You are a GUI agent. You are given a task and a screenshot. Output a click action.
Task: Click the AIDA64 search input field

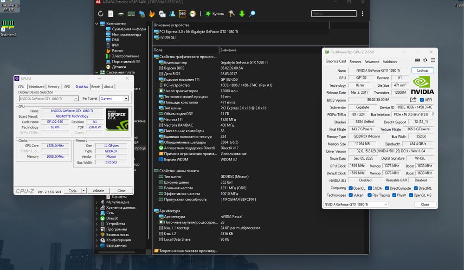[334, 13]
